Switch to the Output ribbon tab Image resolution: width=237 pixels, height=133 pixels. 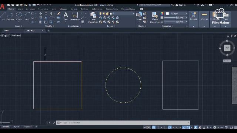pos(74,9)
